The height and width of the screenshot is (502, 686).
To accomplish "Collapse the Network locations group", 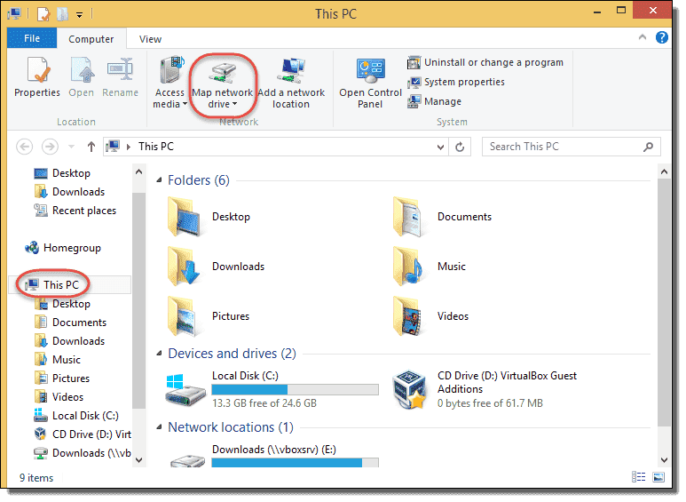I will click(159, 427).
